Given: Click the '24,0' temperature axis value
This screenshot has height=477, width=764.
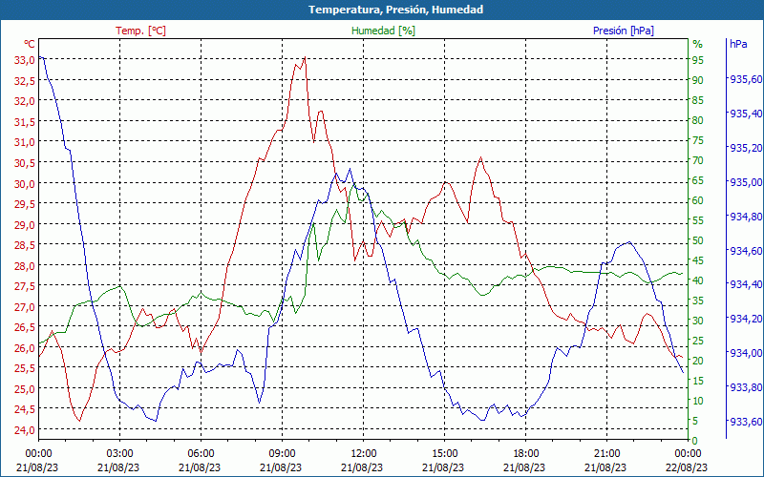Looking at the screenshot, I should click(25, 430).
